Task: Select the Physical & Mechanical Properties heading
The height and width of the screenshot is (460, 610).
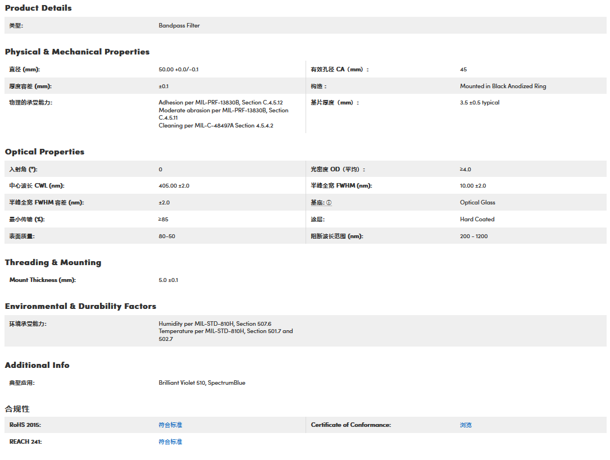Action: 77,52
